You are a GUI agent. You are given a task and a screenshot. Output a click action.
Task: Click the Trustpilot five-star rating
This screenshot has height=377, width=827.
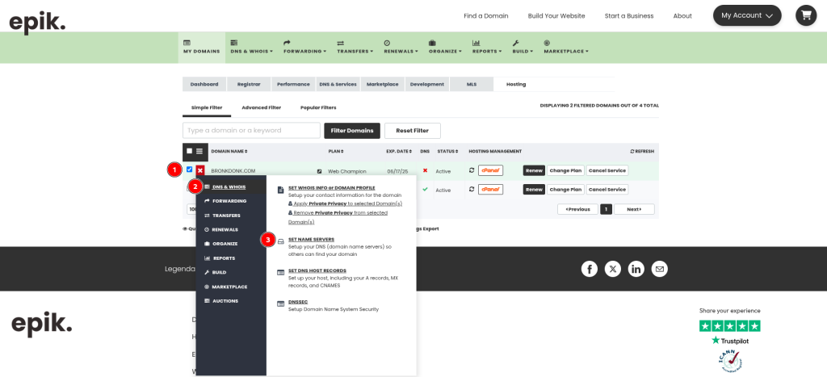click(730, 326)
